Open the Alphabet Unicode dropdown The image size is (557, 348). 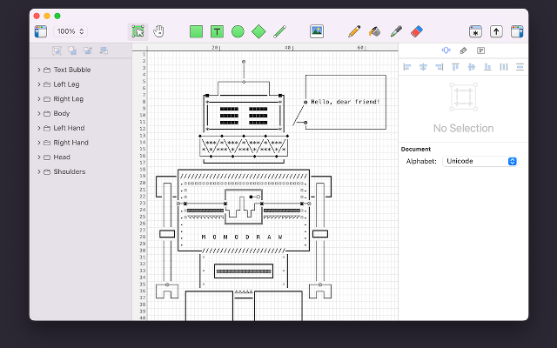(x=480, y=161)
